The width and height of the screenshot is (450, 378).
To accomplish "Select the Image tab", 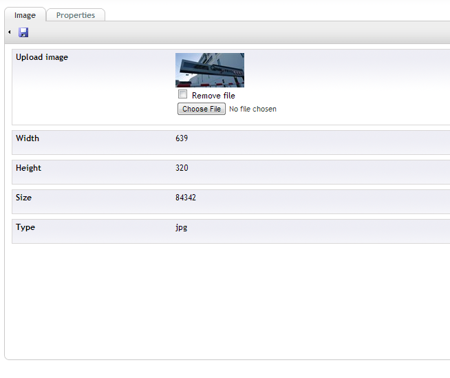I will [25, 15].
